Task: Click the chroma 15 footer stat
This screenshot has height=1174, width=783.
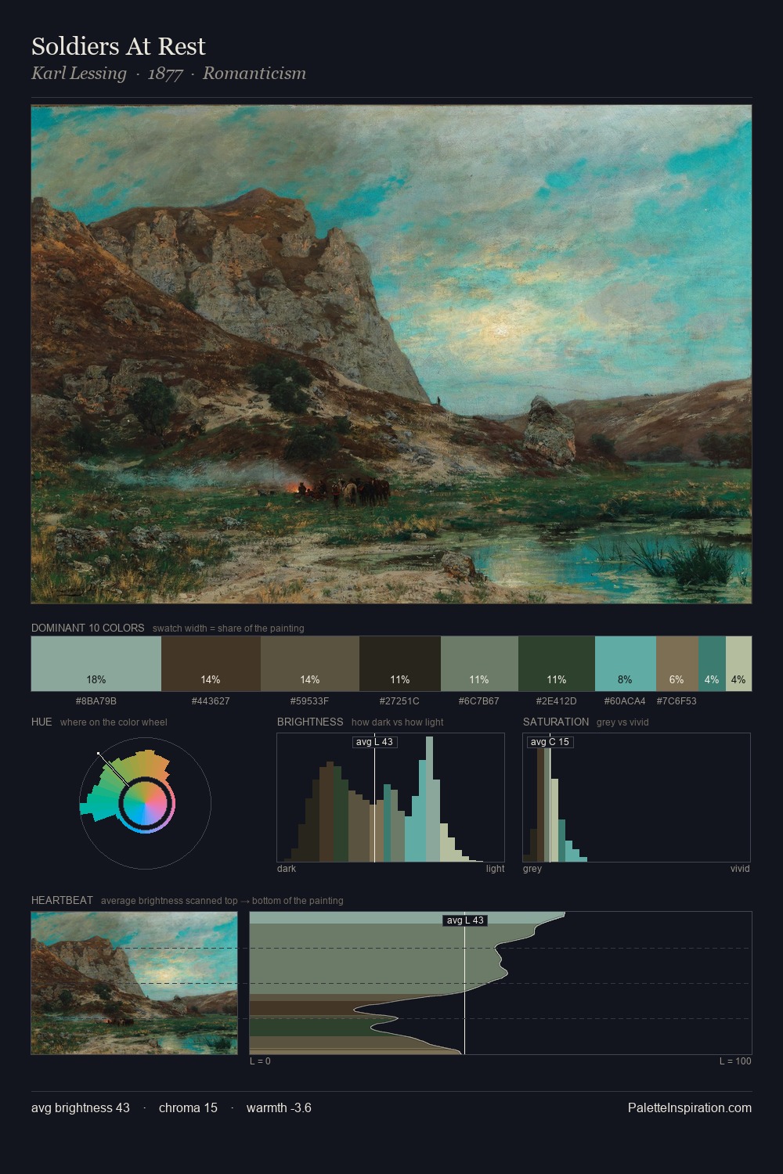Action: tap(188, 1108)
